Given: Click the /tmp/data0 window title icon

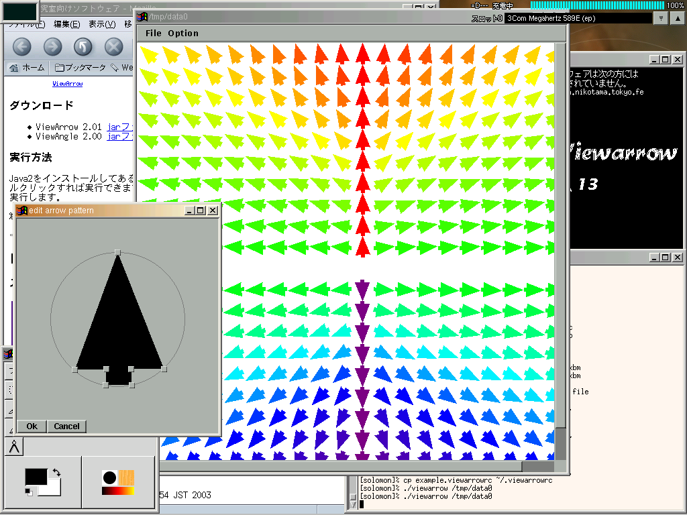Looking at the screenshot, I should [x=142, y=17].
